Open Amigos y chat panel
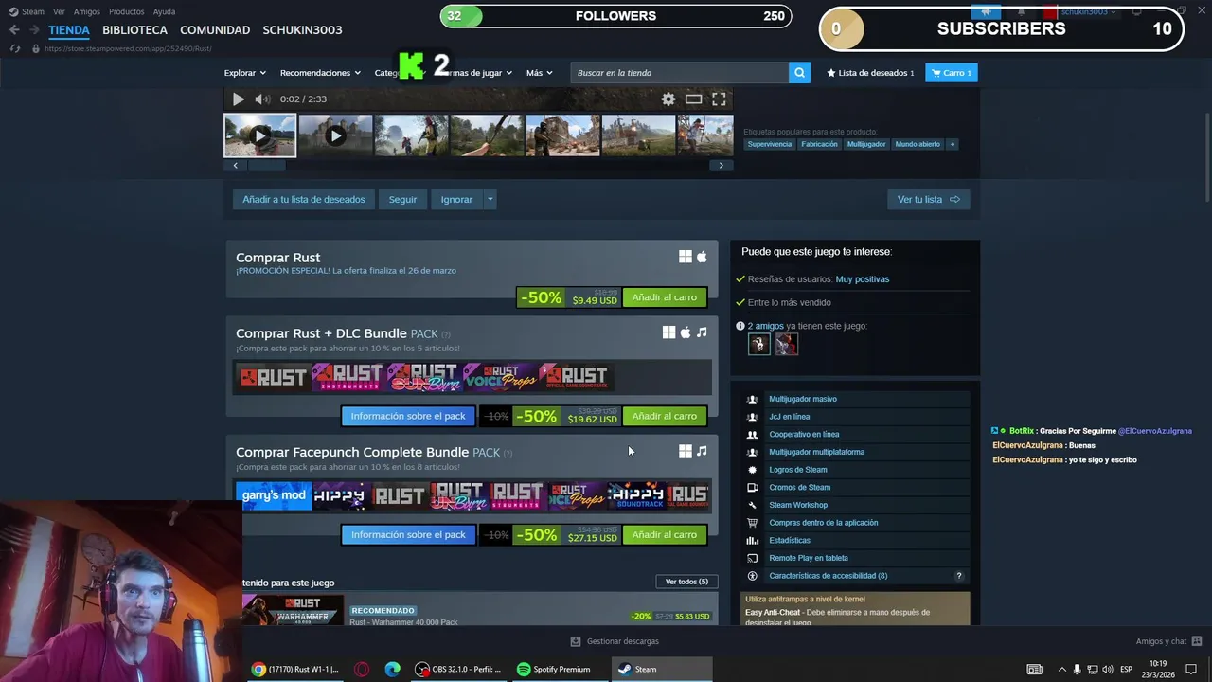 [1169, 641]
